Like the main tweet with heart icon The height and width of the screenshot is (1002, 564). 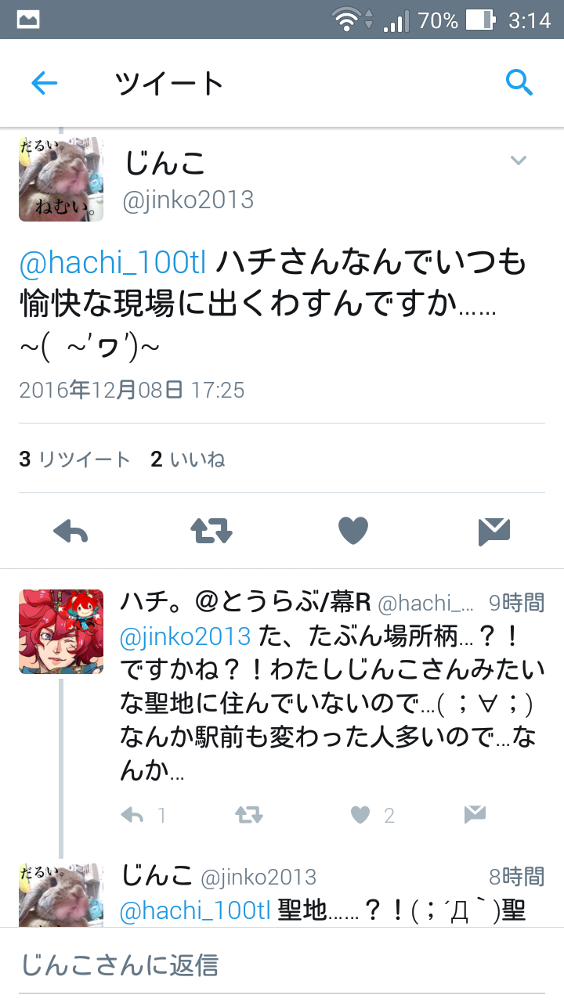pos(353,532)
